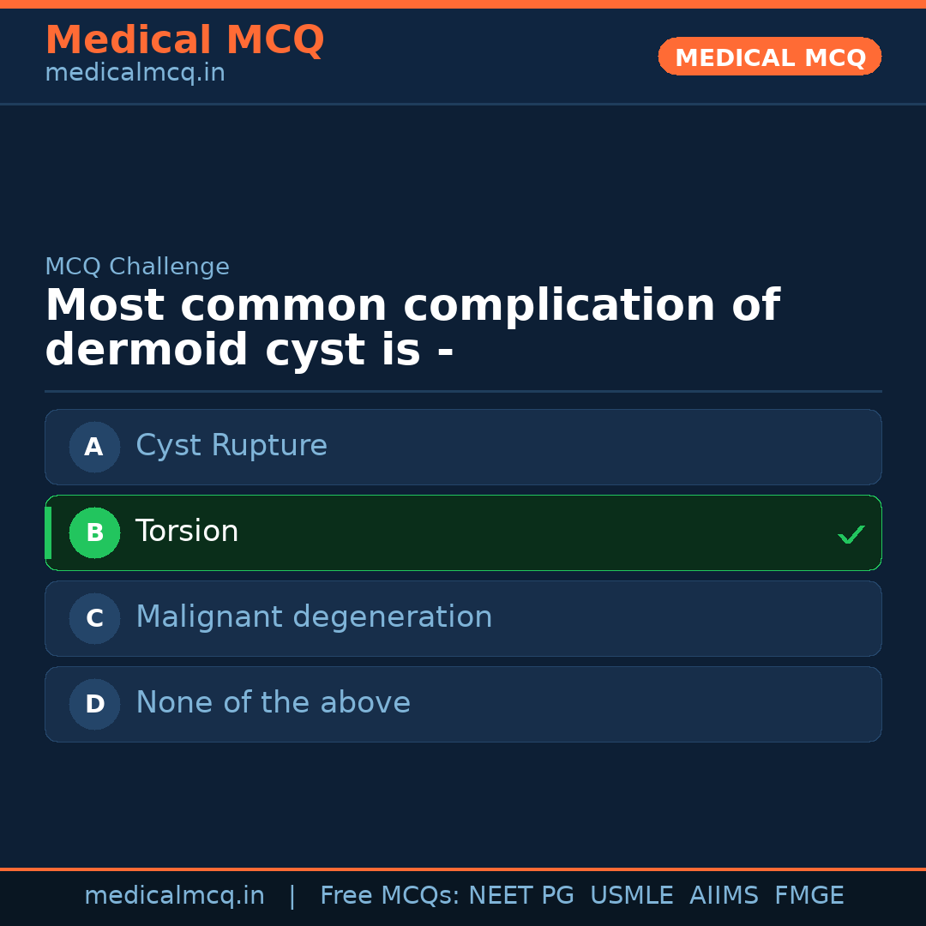This screenshot has width=926, height=926.
Task: Select the Malignant degeneration answer option
Action: tap(463, 618)
